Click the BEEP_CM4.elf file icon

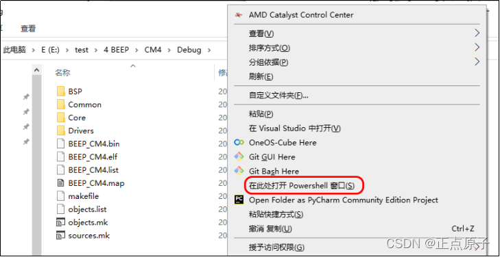tap(60, 157)
